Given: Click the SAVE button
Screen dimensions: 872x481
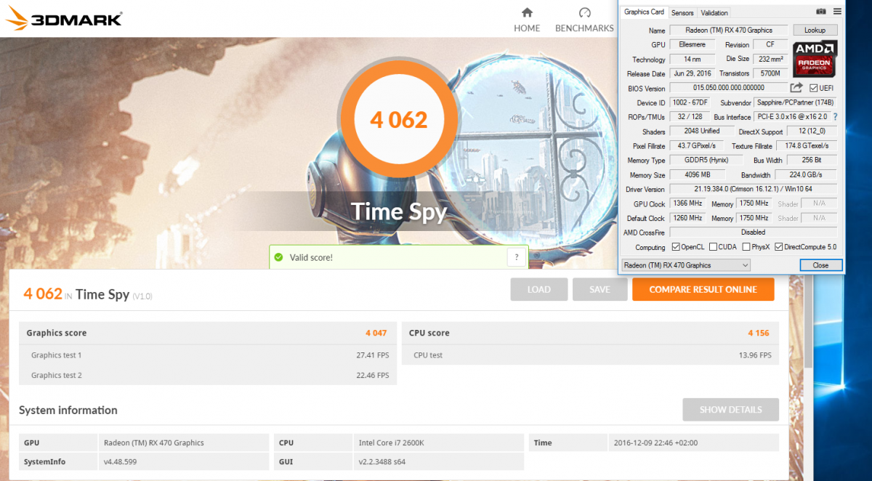Looking at the screenshot, I should click(x=599, y=289).
